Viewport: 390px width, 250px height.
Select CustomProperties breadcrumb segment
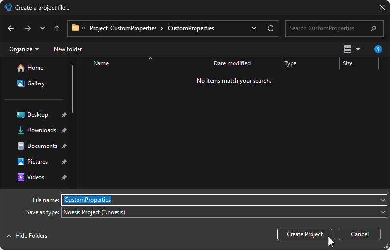click(x=191, y=28)
